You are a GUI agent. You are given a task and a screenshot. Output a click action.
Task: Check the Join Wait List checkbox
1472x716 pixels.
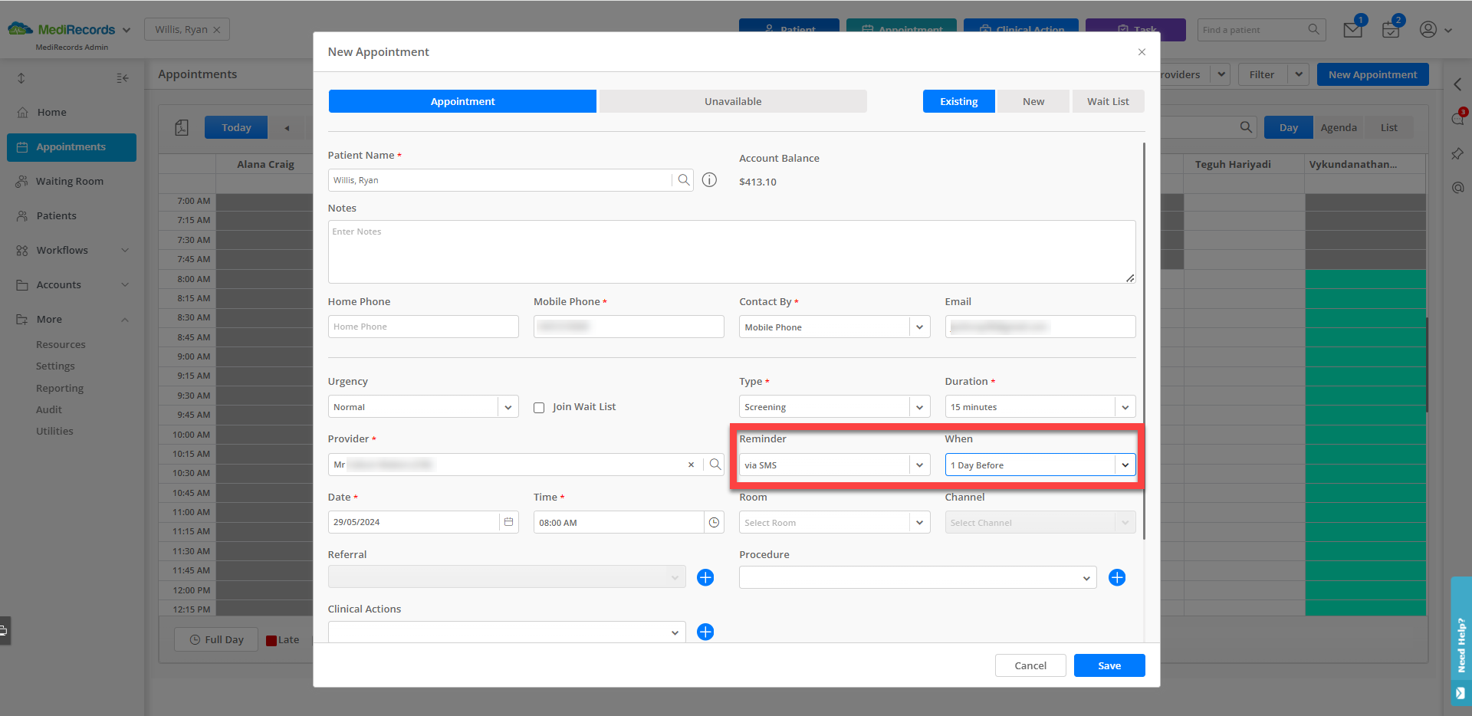(539, 407)
